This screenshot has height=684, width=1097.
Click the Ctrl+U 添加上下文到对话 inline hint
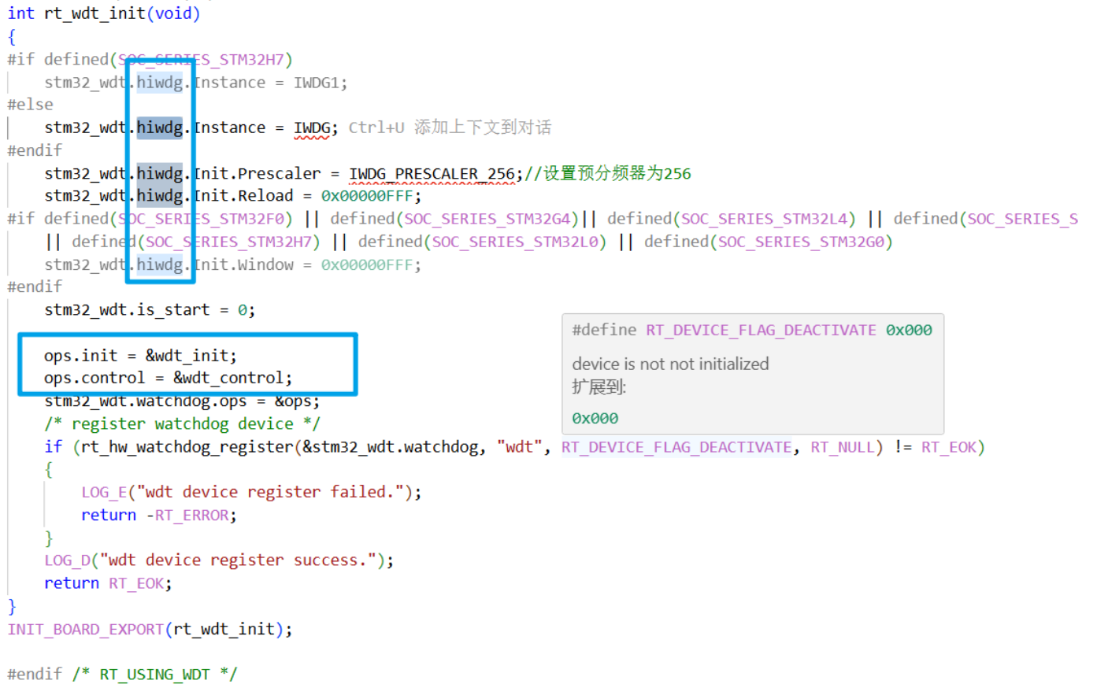[x=450, y=128]
